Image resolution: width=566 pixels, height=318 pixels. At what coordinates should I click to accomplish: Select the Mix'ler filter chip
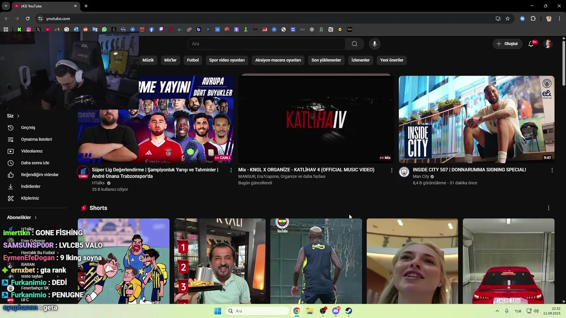click(170, 60)
